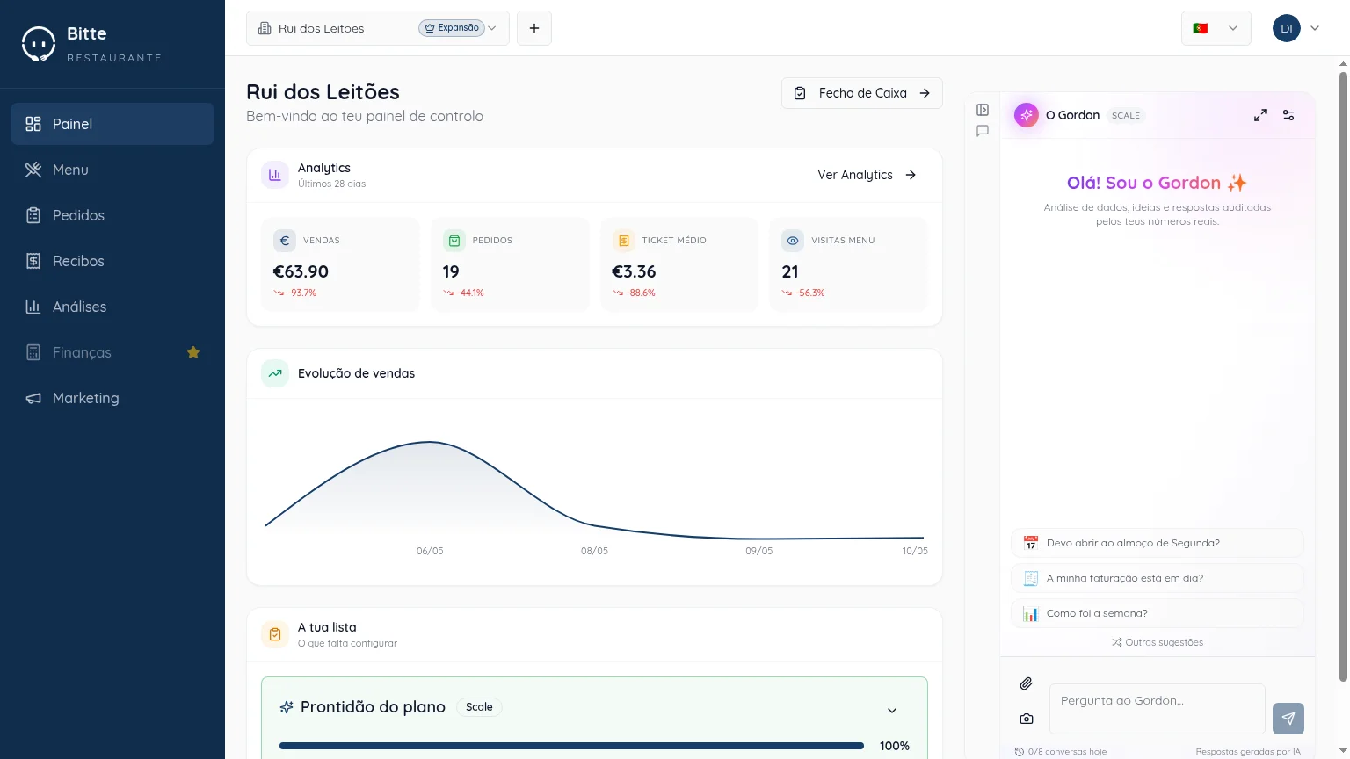The height and width of the screenshot is (759, 1350).
Task: Click the 08/05 chart date label
Action: 594,551
